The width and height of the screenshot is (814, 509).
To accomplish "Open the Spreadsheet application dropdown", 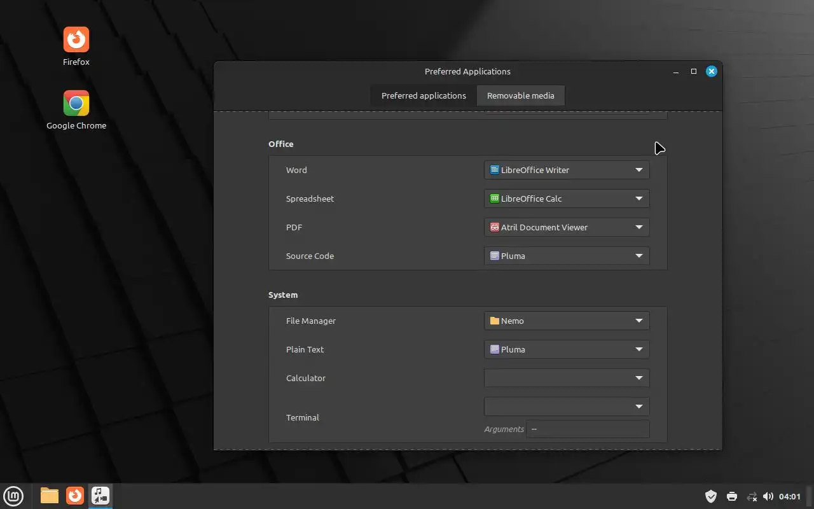I will [567, 199].
